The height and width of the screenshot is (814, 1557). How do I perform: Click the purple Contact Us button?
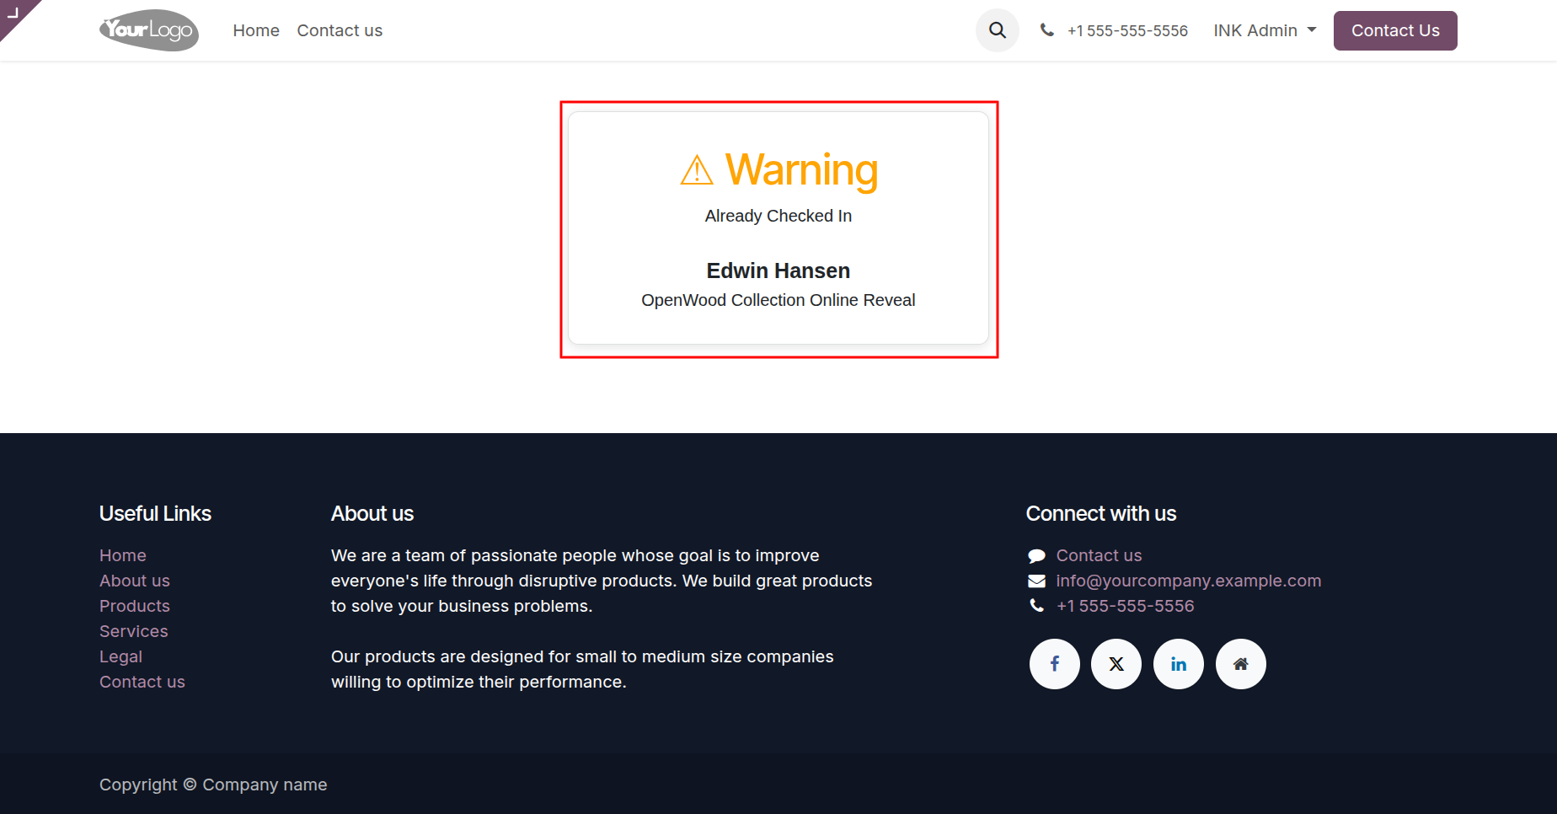click(x=1395, y=30)
